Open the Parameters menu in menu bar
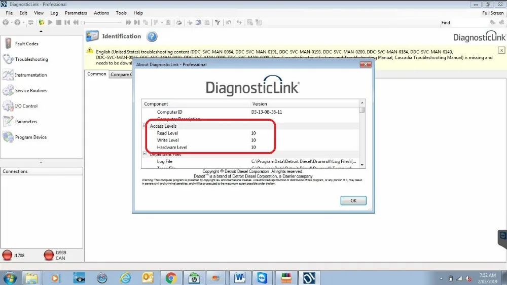This screenshot has height=285, width=507. [76, 13]
